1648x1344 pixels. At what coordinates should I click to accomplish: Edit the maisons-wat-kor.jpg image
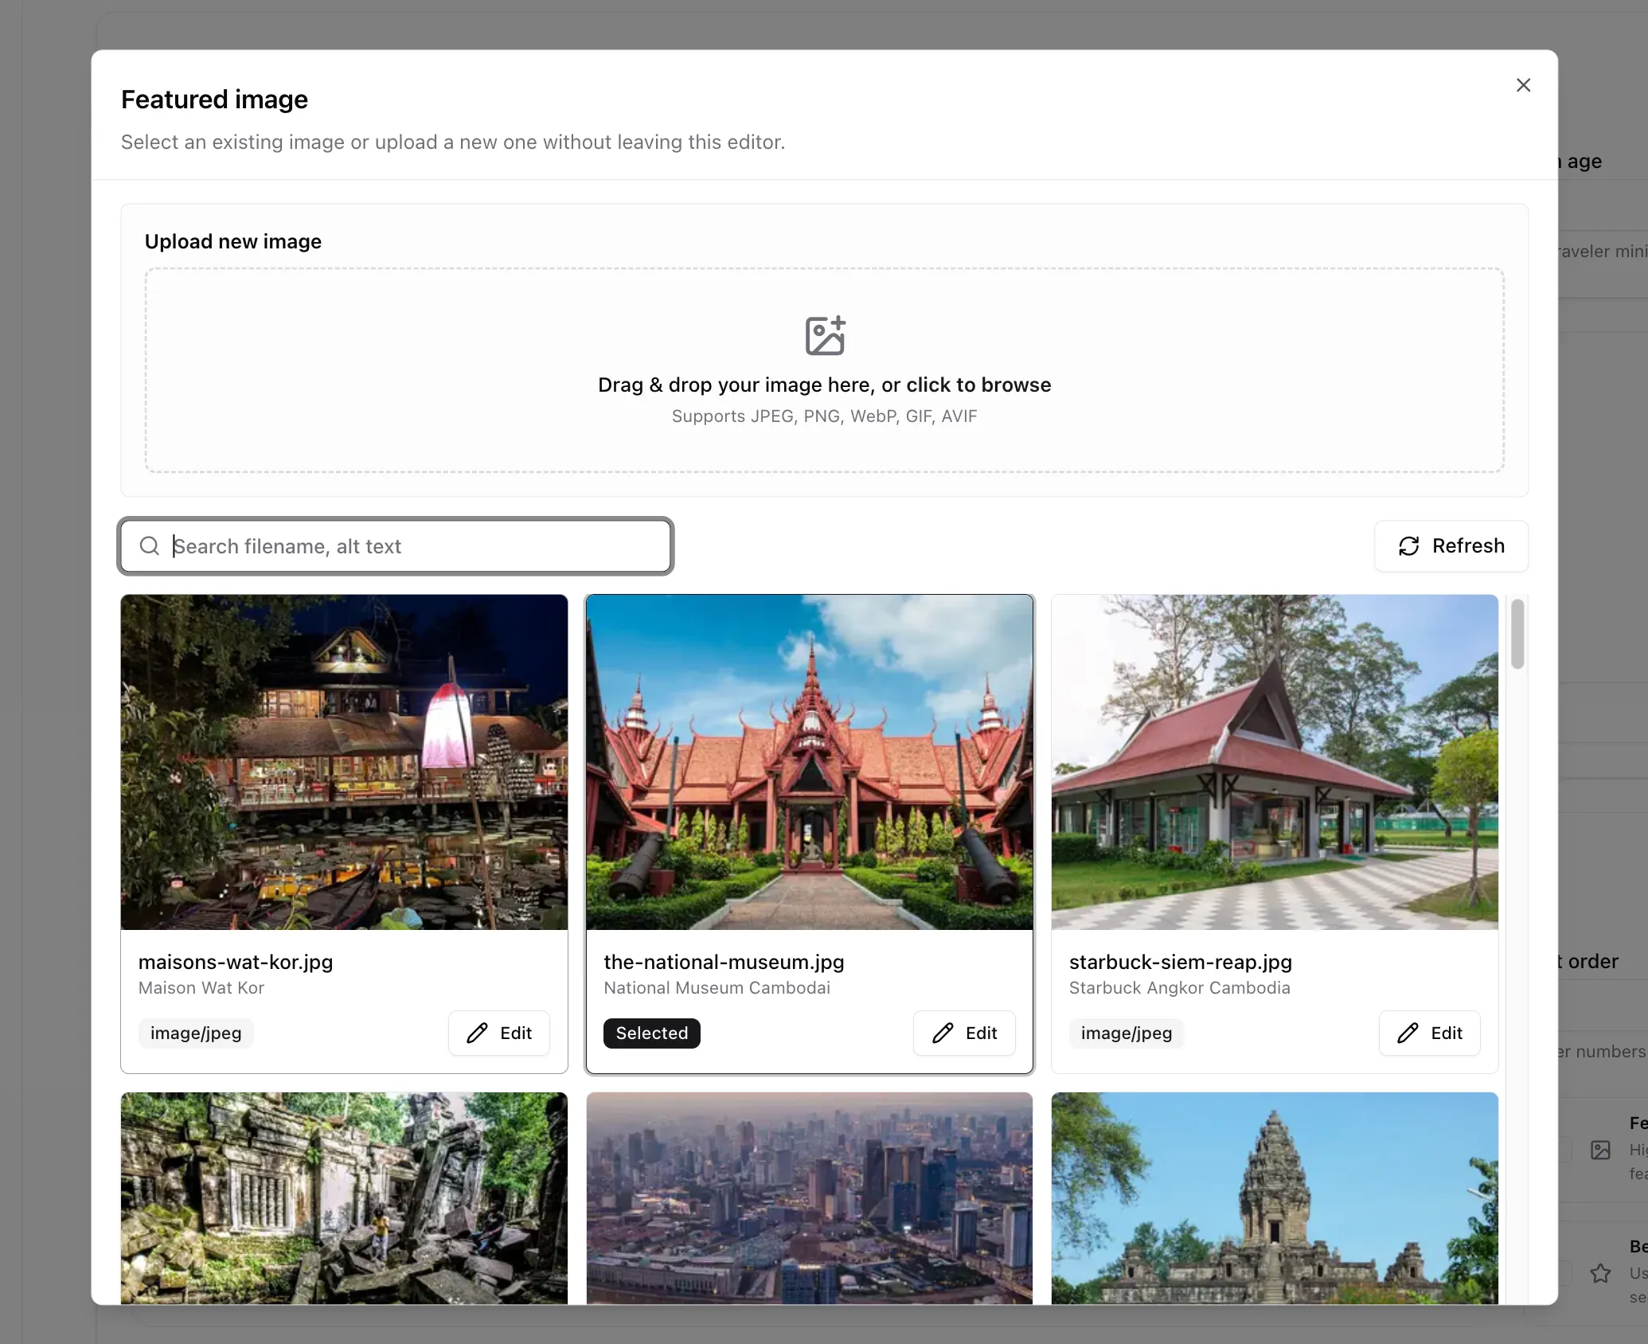pos(499,1033)
